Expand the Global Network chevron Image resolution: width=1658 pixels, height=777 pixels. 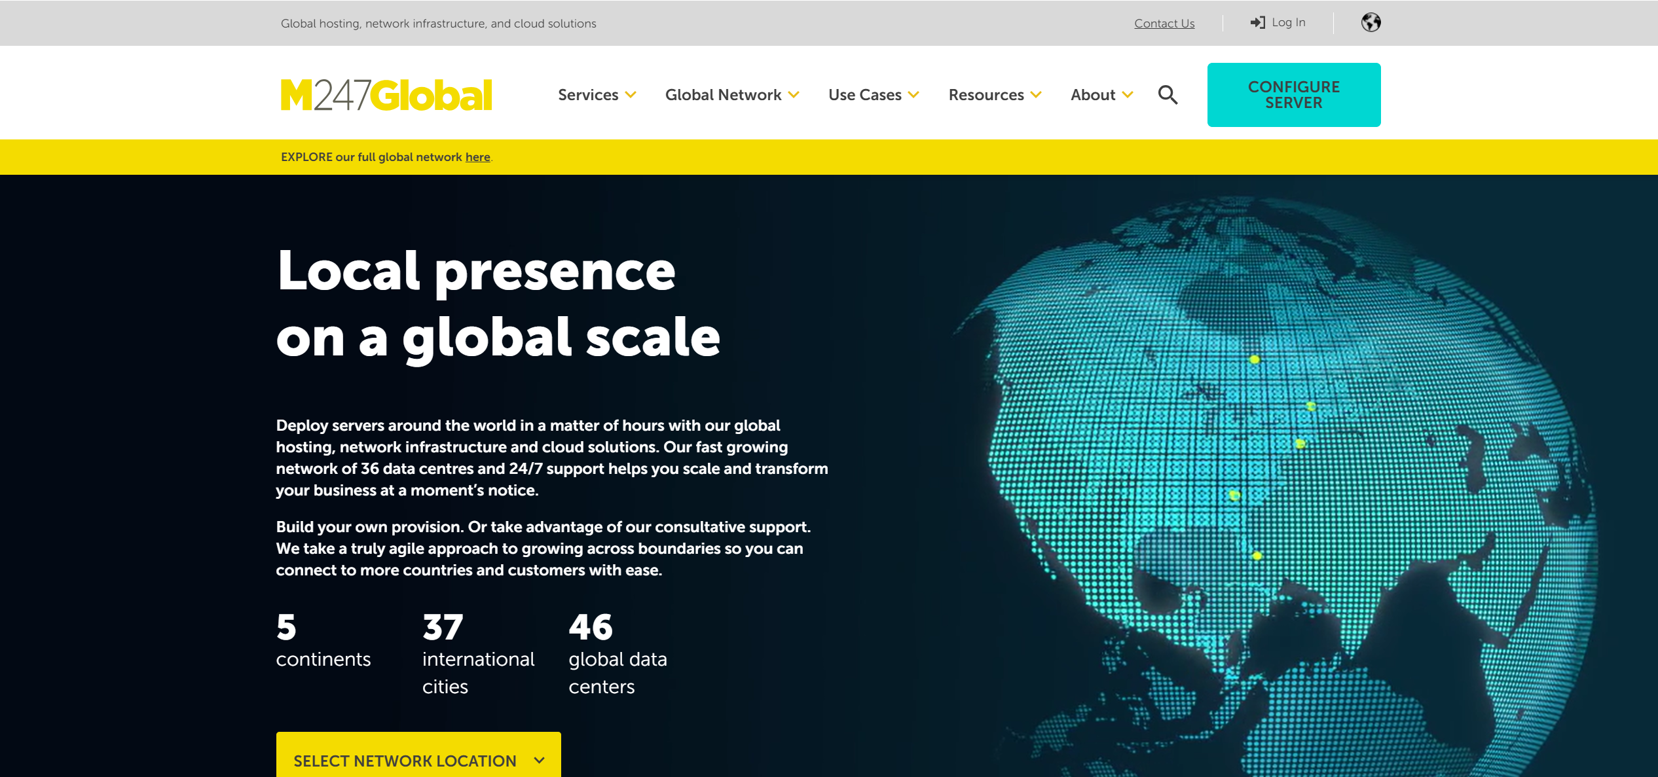click(x=794, y=95)
